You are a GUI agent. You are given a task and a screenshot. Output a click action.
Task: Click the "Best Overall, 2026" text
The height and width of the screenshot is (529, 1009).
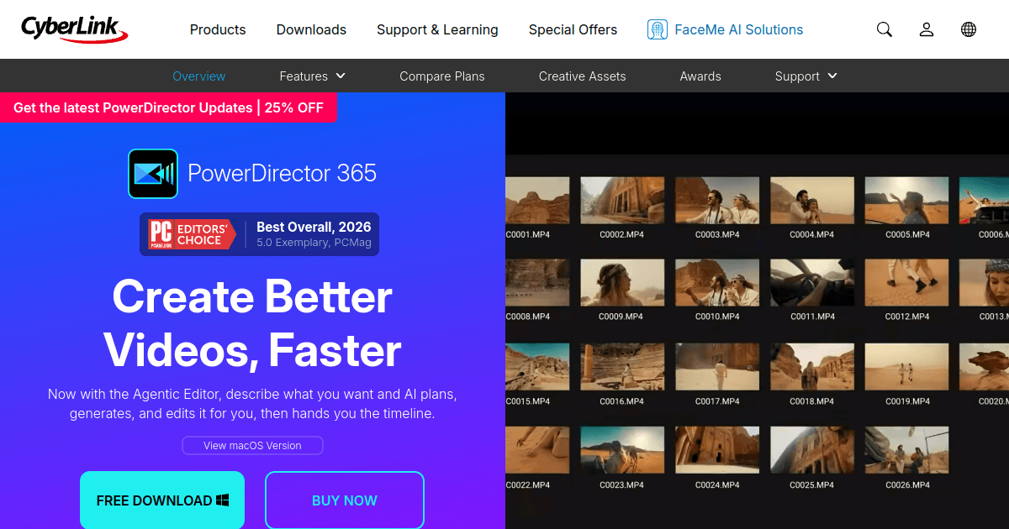[x=314, y=227]
